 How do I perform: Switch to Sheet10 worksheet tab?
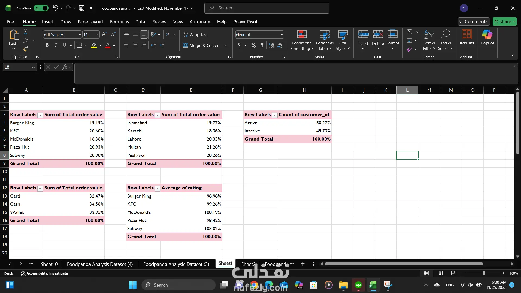point(49,264)
